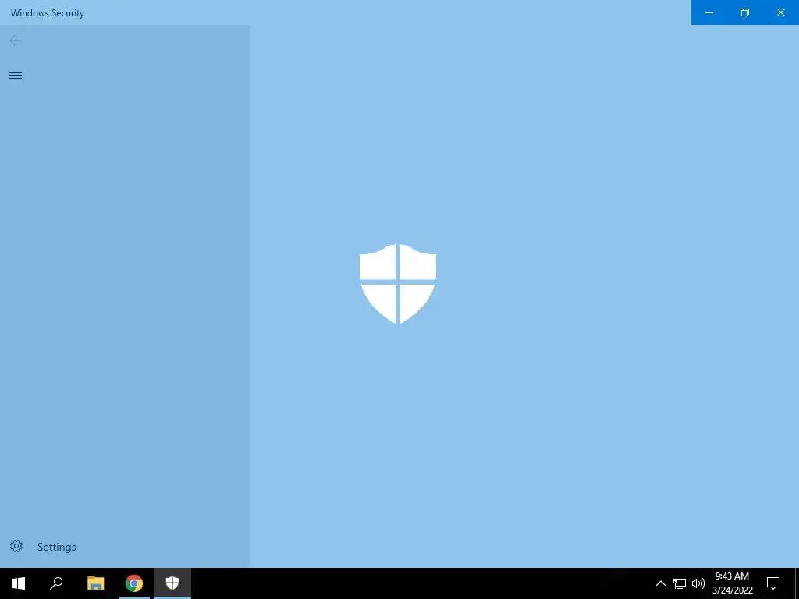Launch File Explorer from the taskbar

coord(95,583)
